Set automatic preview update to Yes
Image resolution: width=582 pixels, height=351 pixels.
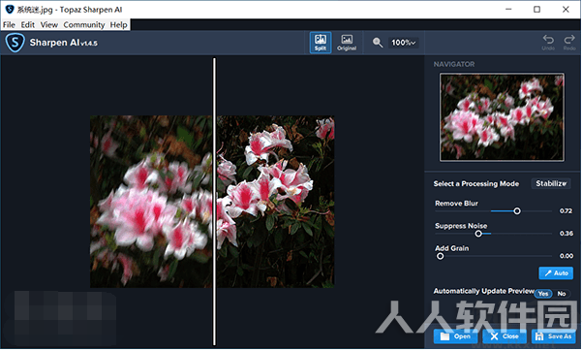[543, 294]
